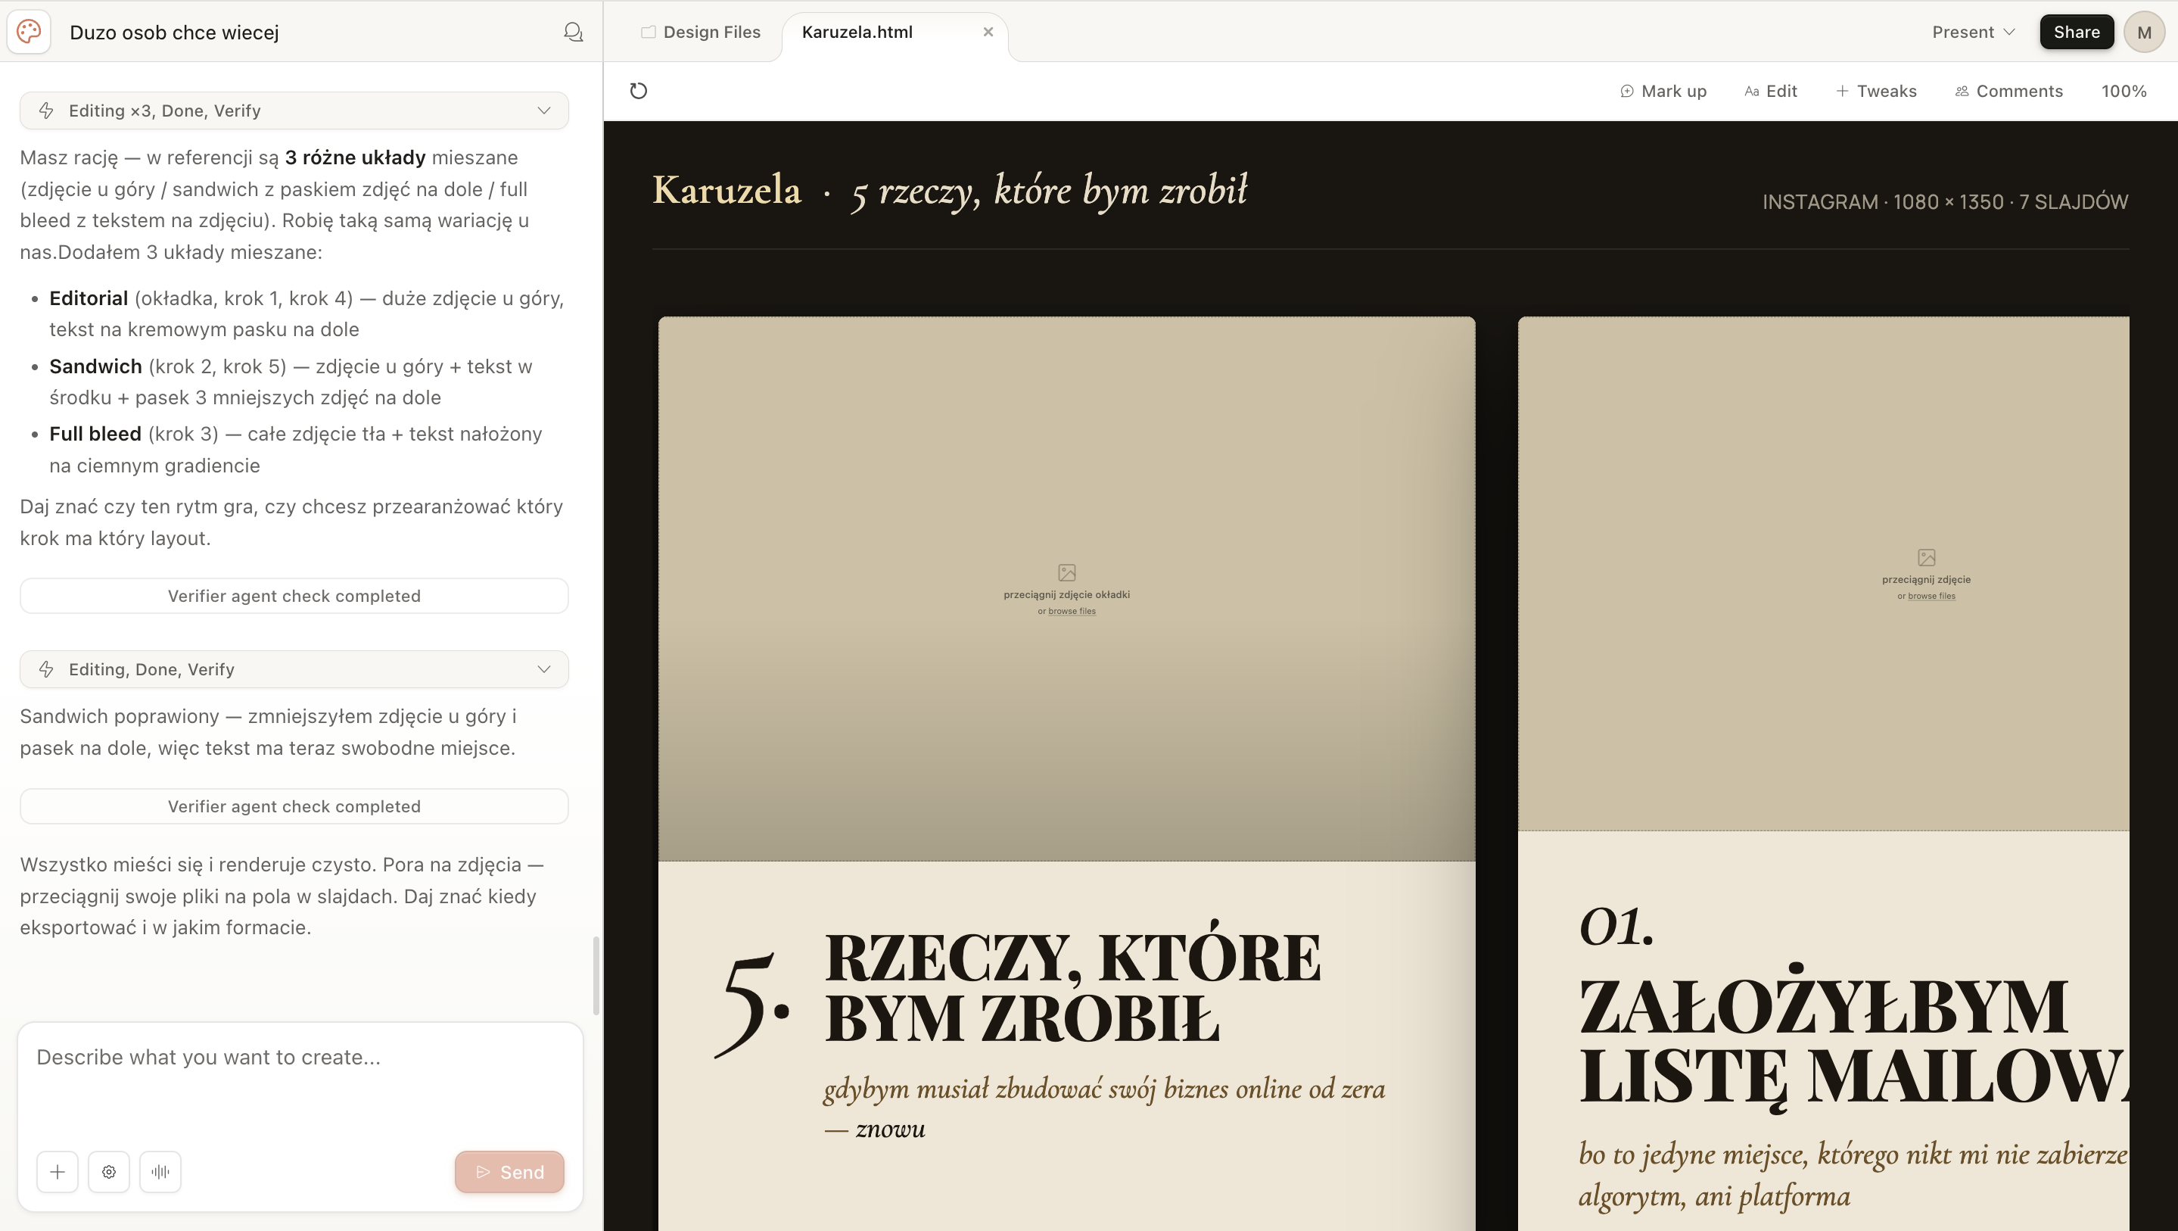
Task: Click browse files link on cover slide
Action: (1072, 611)
